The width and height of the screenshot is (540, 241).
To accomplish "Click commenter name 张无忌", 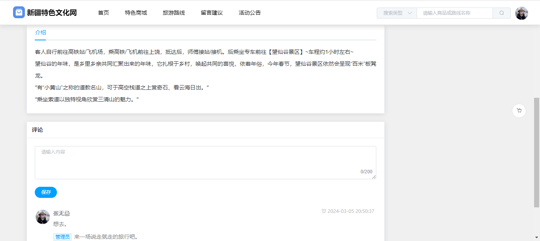I will coord(62,213).
